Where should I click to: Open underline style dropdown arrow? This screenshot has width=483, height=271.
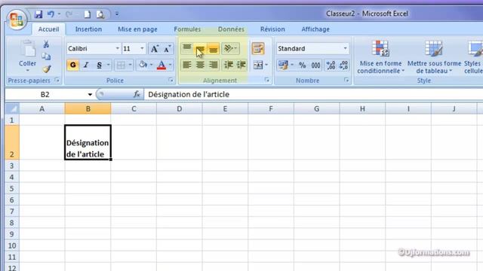(109, 65)
